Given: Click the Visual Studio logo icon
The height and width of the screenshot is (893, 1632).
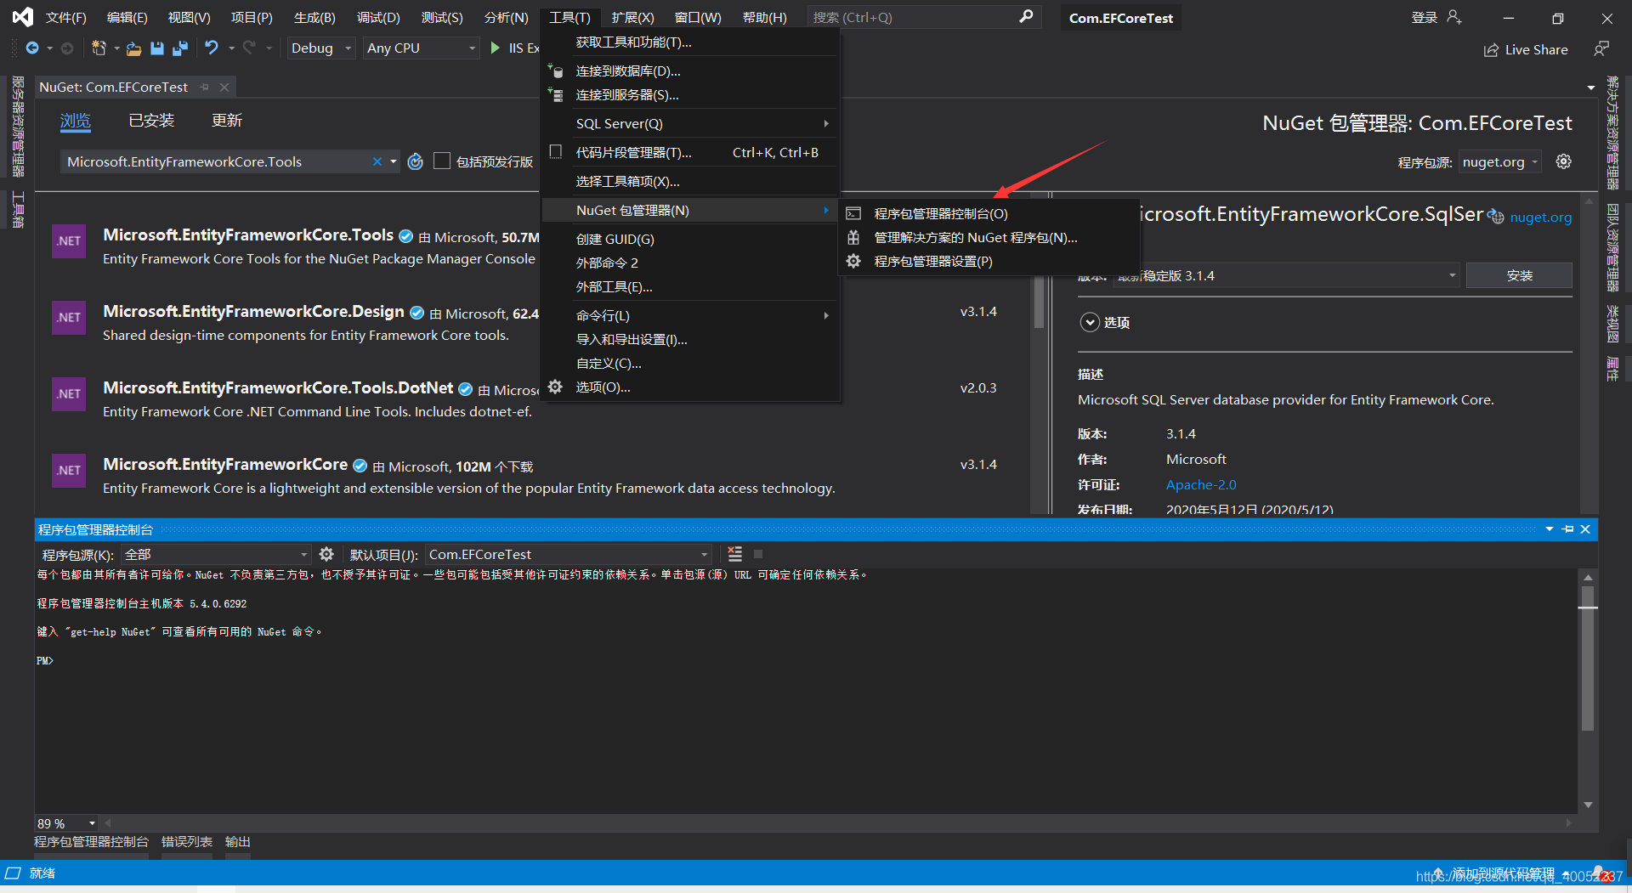Looking at the screenshot, I should pyautogui.click(x=23, y=17).
